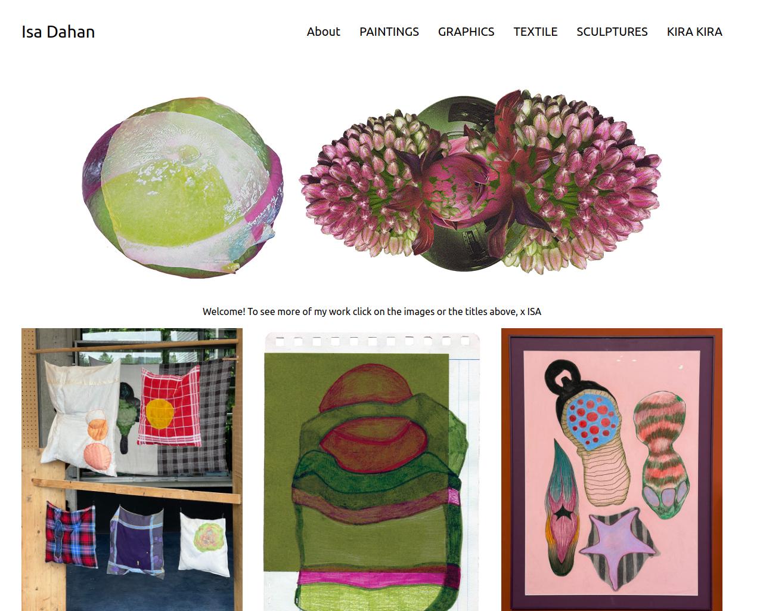763x611 pixels.
Task: Open the hanging pillows textile photo
Action: pos(132,470)
